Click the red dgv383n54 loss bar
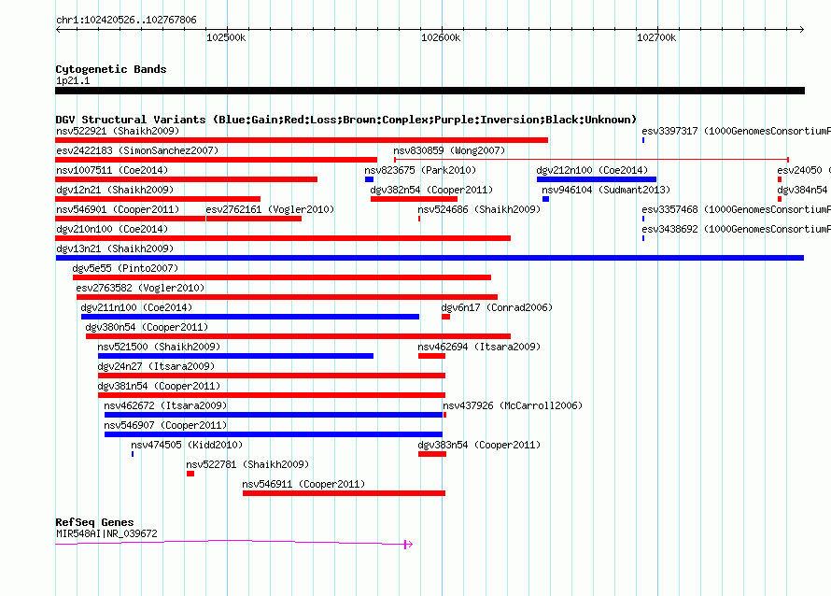Viewport: 831px width, 596px height. 432,454
